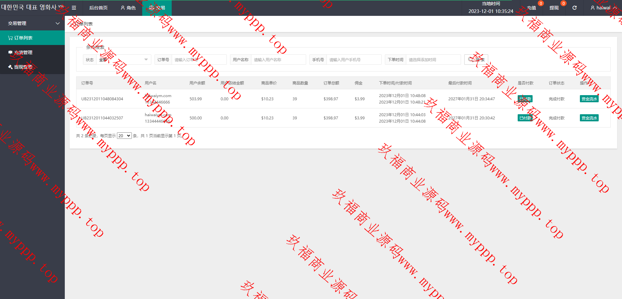
Task: Focus the 订单号 search input
Action: 199,60
